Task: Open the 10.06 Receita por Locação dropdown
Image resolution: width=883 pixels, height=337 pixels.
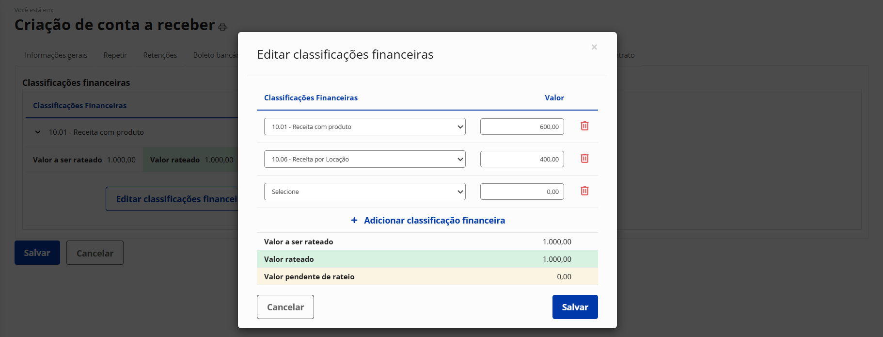Action: 364,159
